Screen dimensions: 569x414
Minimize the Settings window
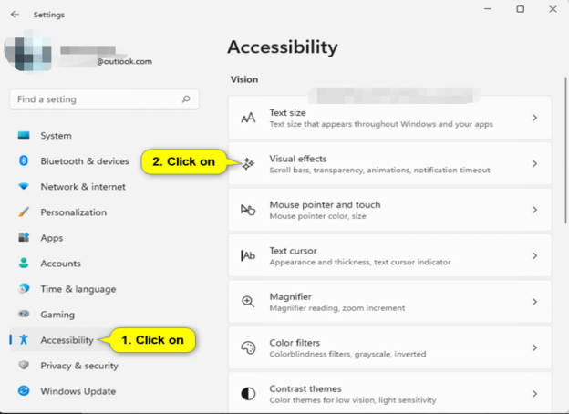[x=488, y=9]
